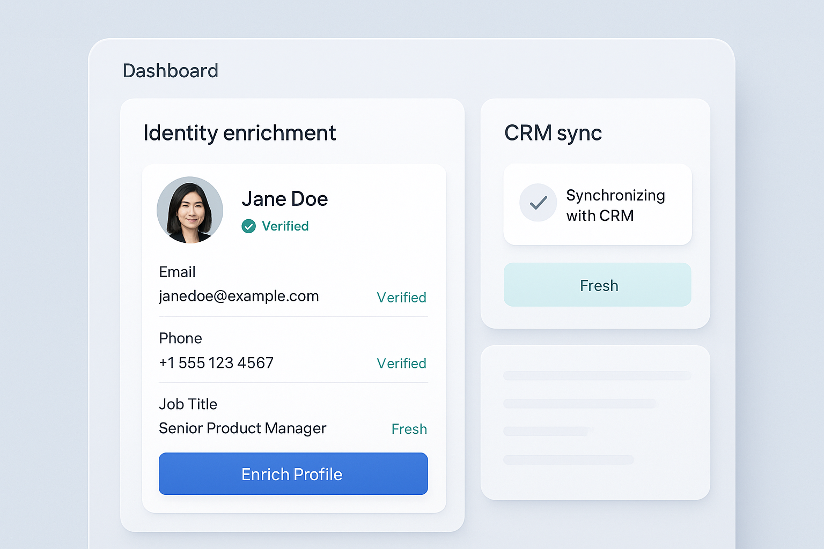Click the email janedoe@example.com
This screenshot has width=824, height=549.
(239, 296)
